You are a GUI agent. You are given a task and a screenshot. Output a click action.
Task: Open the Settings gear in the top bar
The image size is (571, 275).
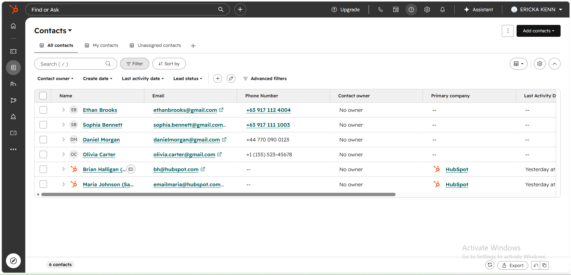(x=427, y=9)
